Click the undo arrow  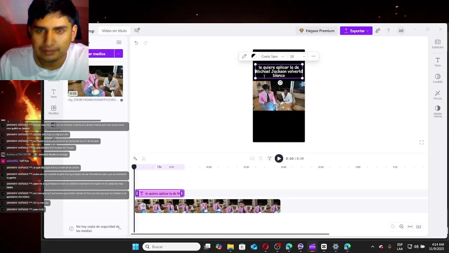click(x=136, y=43)
